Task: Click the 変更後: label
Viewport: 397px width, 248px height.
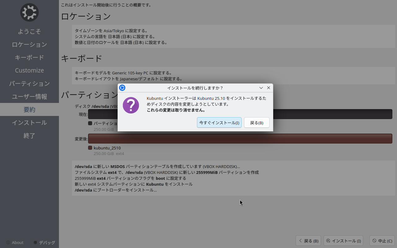Action: click(81, 139)
